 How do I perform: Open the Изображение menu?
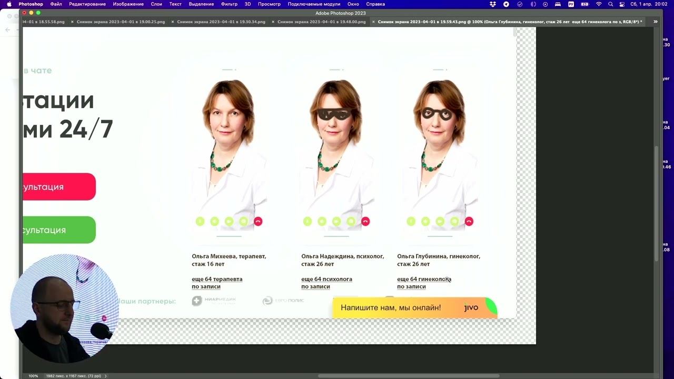pos(128,4)
